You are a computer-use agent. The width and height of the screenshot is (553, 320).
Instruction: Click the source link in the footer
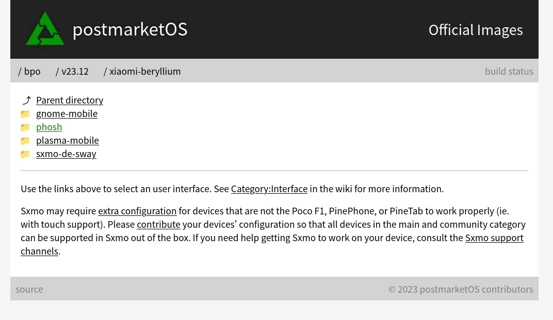[29, 290]
